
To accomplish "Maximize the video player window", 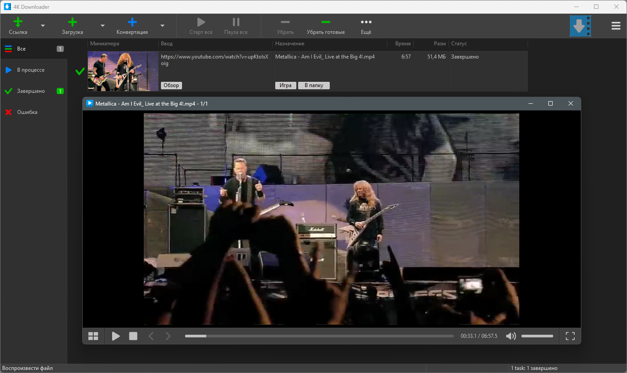I will pyautogui.click(x=550, y=103).
